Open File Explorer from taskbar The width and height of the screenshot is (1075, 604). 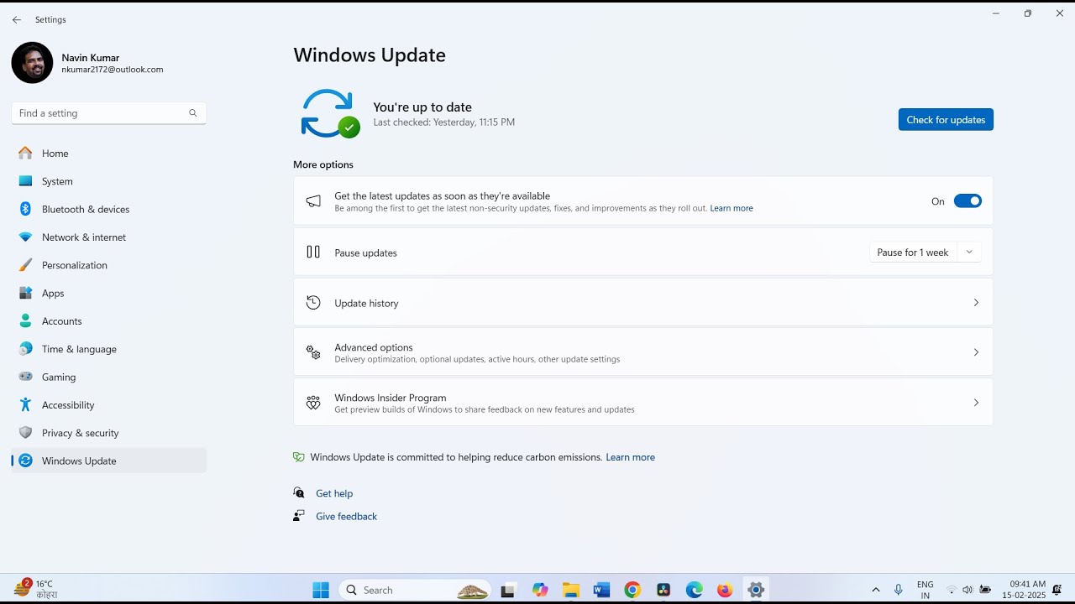coord(571,590)
